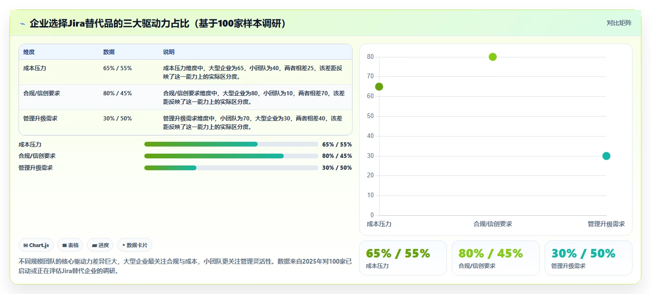Click the Chart.js chip
This screenshot has height=294, width=651.
coord(37,245)
